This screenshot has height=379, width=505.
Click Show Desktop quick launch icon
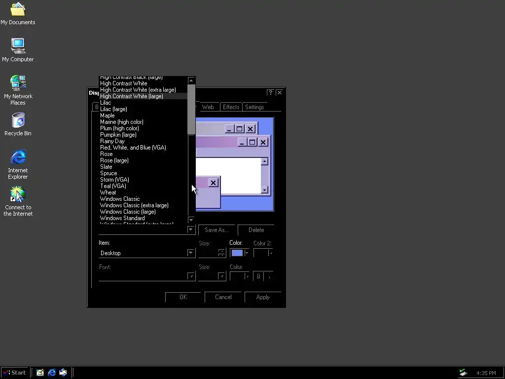(40, 373)
